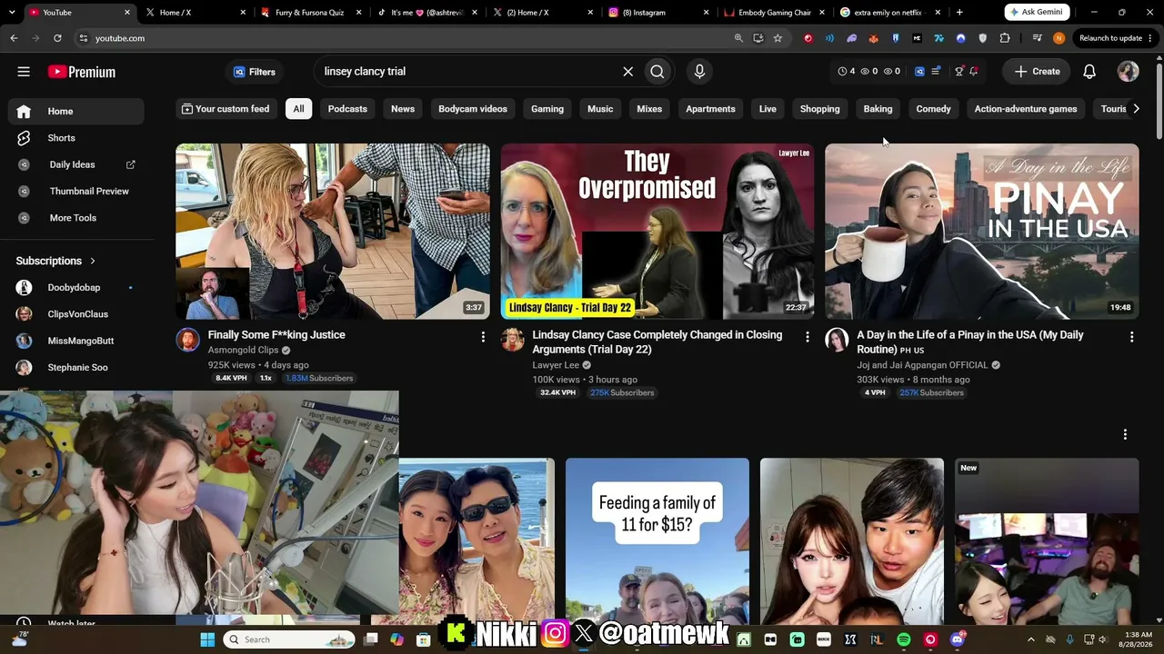Switch to the Embody Gaming Chair tab
The width and height of the screenshot is (1164, 654).
[775, 13]
